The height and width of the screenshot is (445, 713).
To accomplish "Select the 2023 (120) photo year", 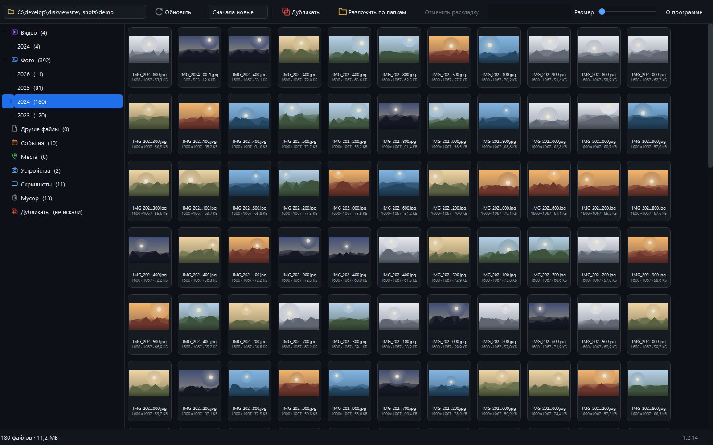I will pyautogui.click(x=32, y=115).
